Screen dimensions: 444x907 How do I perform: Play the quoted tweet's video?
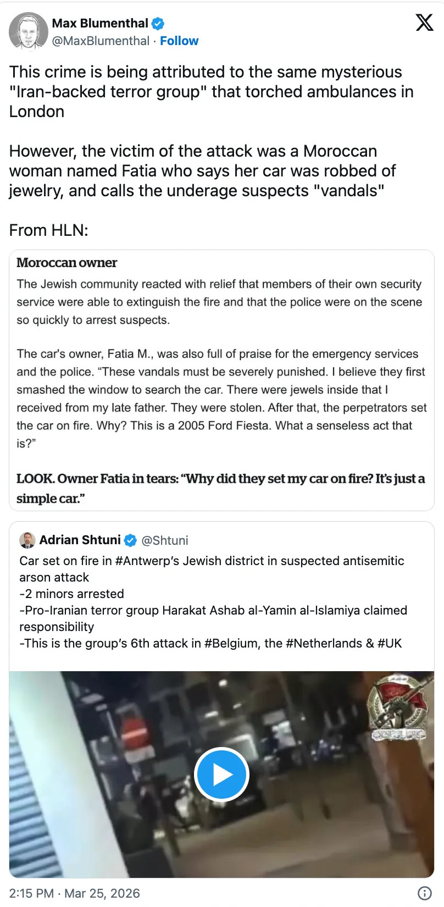(x=222, y=774)
